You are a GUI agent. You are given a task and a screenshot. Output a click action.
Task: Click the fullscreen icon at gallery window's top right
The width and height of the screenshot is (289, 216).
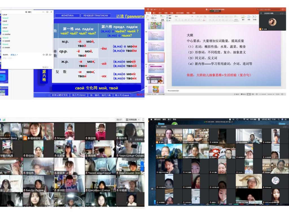(143, 120)
